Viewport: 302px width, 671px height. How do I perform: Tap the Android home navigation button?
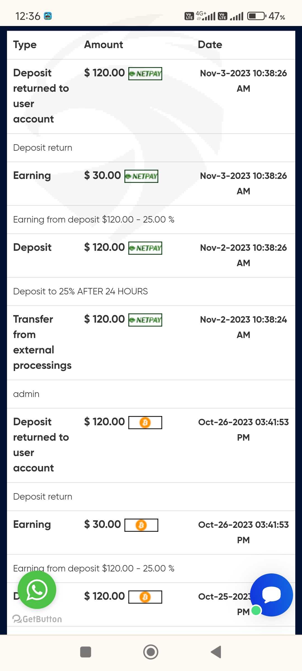tap(151, 652)
